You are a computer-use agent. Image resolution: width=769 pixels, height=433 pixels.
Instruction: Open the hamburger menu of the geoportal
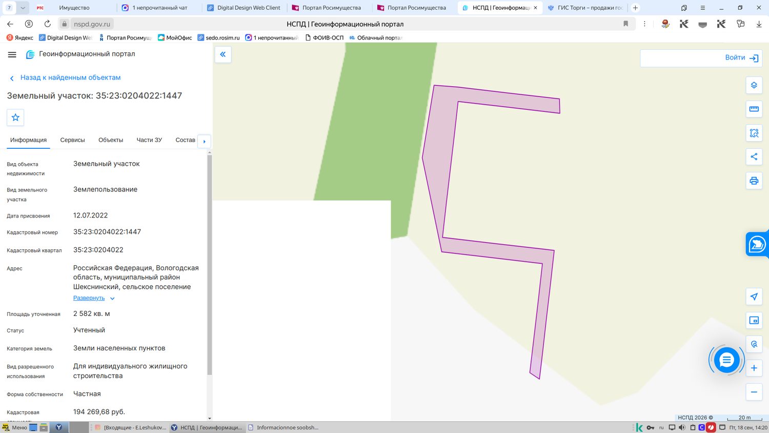coord(12,54)
